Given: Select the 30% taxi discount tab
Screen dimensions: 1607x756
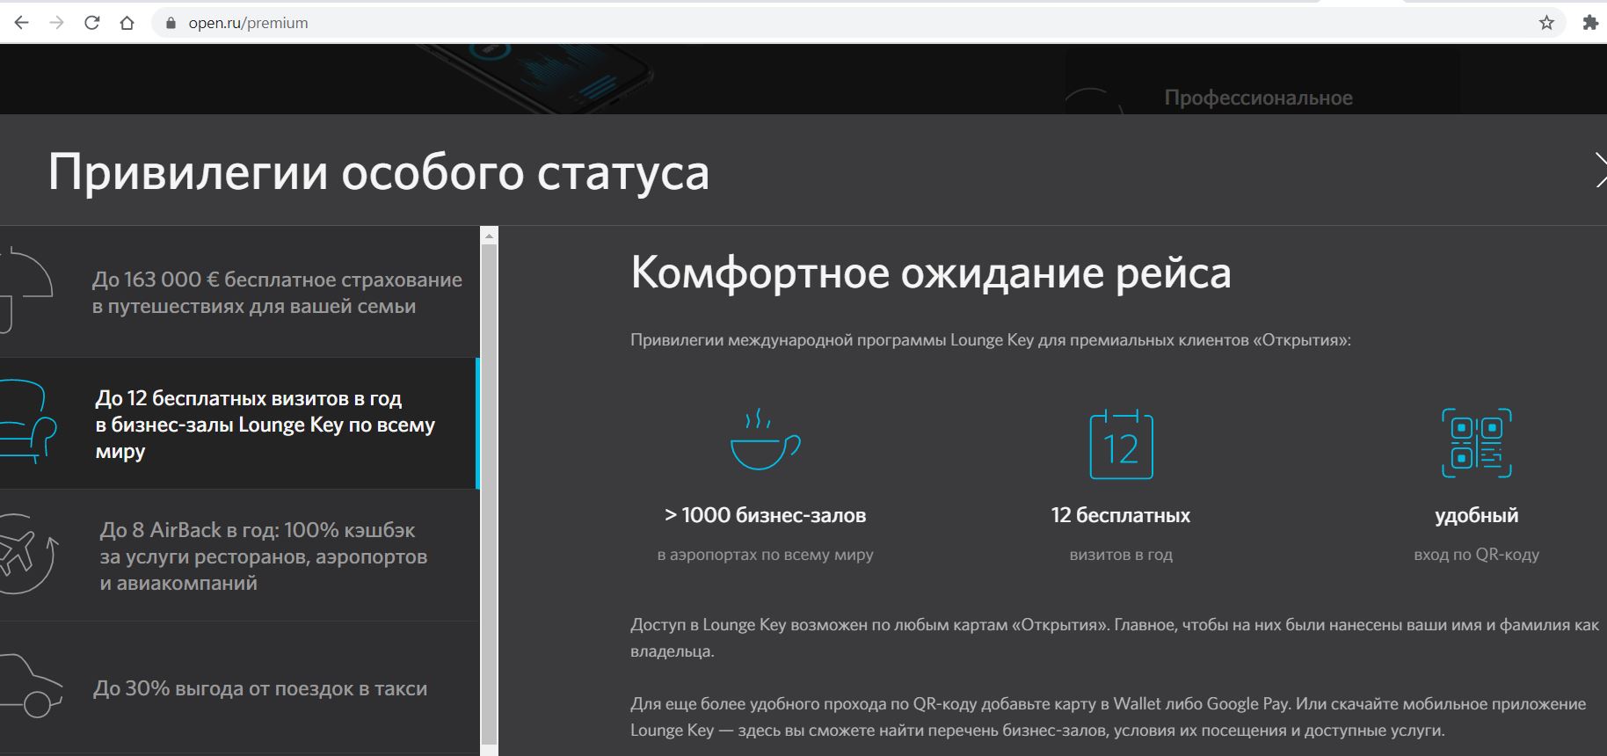Looking at the screenshot, I should point(239,687).
